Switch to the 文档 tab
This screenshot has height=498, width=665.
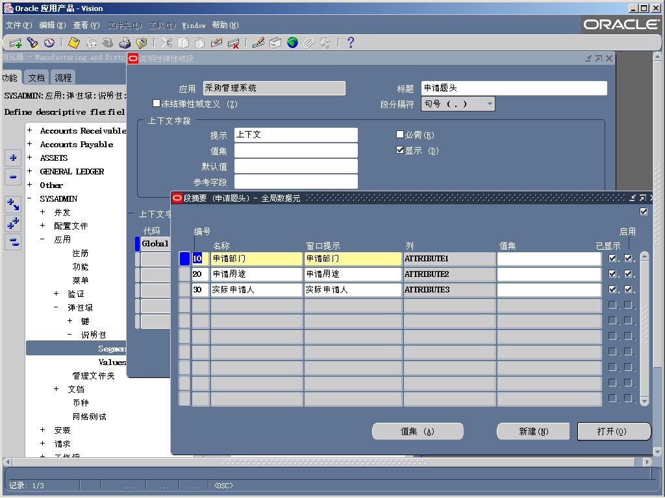point(36,77)
